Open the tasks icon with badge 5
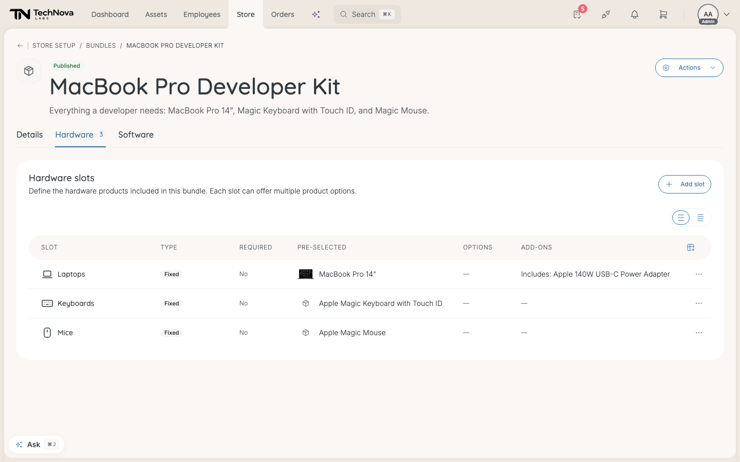 click(x=578, y=14)
